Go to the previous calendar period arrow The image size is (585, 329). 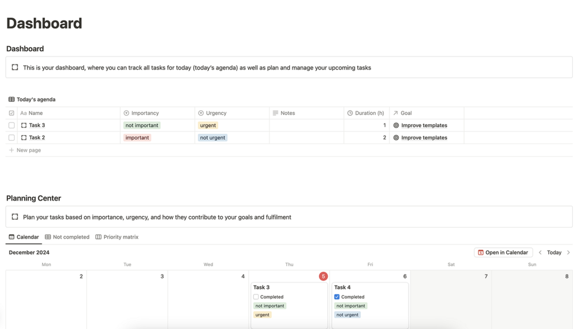540,253
